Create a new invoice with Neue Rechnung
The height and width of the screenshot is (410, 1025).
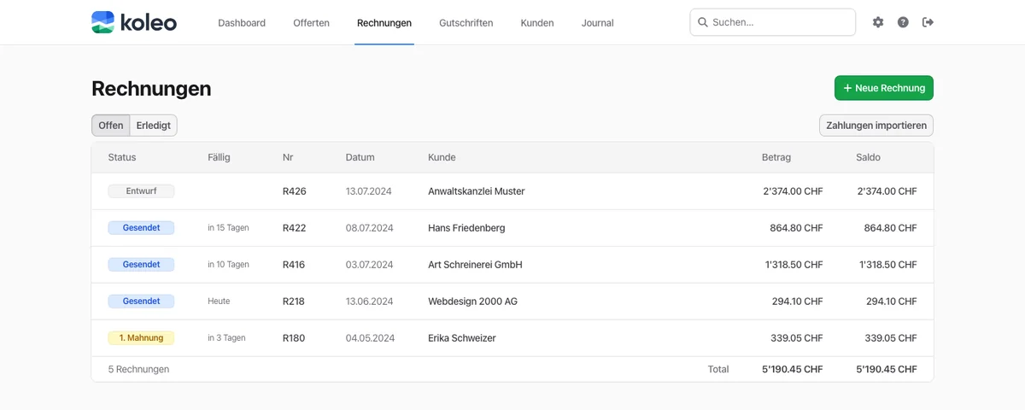(x=884, y=88)
